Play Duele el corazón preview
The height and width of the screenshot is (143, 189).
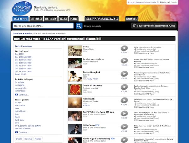tap(124, 88)
